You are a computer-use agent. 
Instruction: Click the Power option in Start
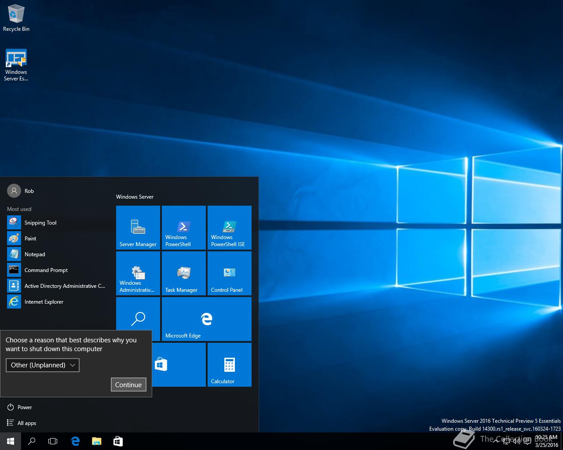[x=20, y=407]
